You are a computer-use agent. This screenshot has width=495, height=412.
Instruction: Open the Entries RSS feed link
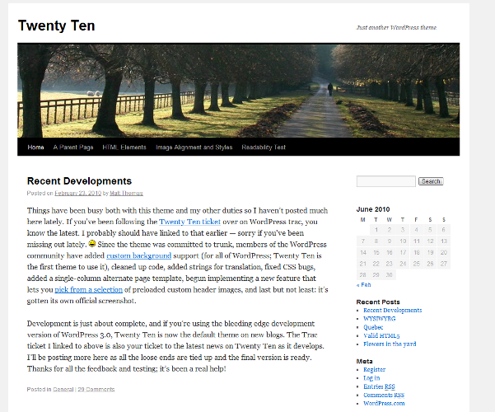pos(379,386)
